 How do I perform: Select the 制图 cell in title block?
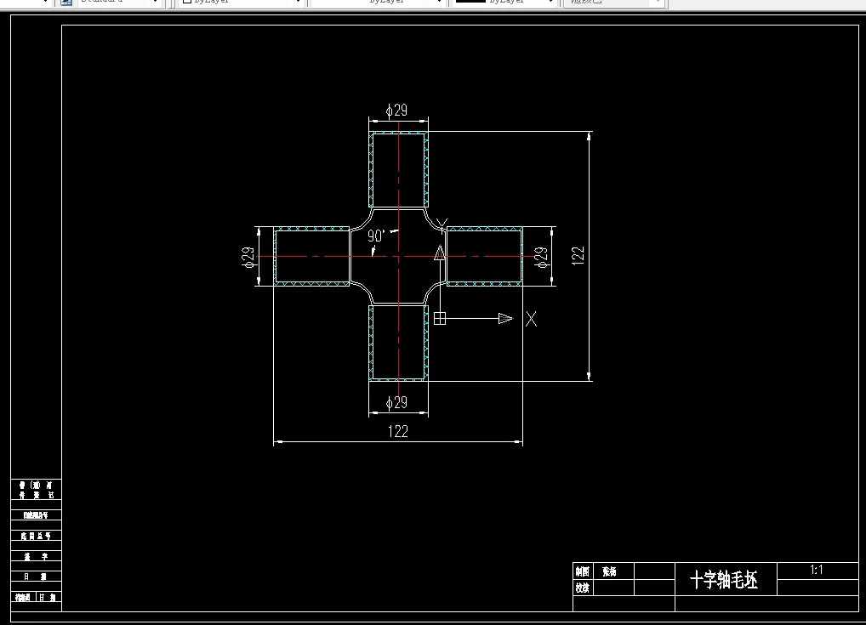pos(582,571)
